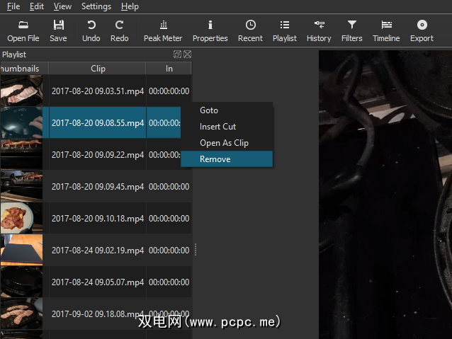Screen dimensions: 452x339
Task: Select clip name 2017-08-20 09.09.22.mp4
Action: 98,155
